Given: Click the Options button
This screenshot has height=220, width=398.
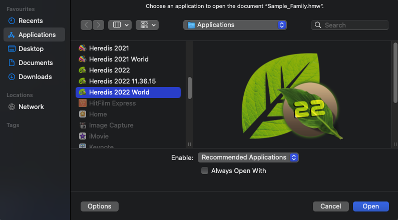Looking at the screenshot, I should tap(100, 206).
